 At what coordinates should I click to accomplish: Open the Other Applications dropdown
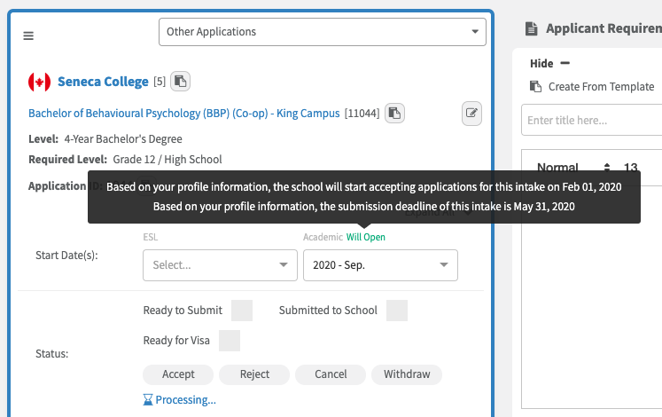(x=323, y=32)
